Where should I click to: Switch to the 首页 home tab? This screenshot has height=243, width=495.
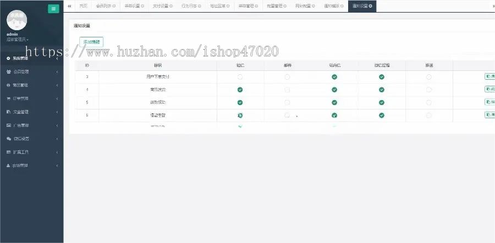83,6
